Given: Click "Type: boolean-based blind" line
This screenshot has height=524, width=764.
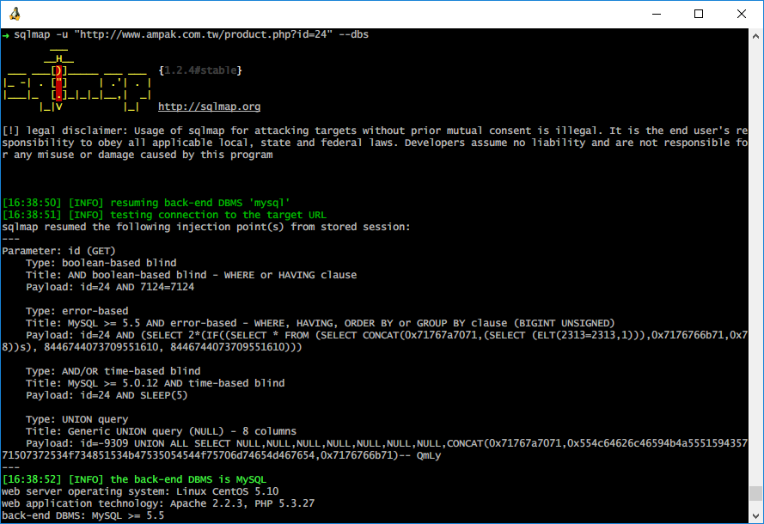Looking at the screenshot, I should [101, 263].
